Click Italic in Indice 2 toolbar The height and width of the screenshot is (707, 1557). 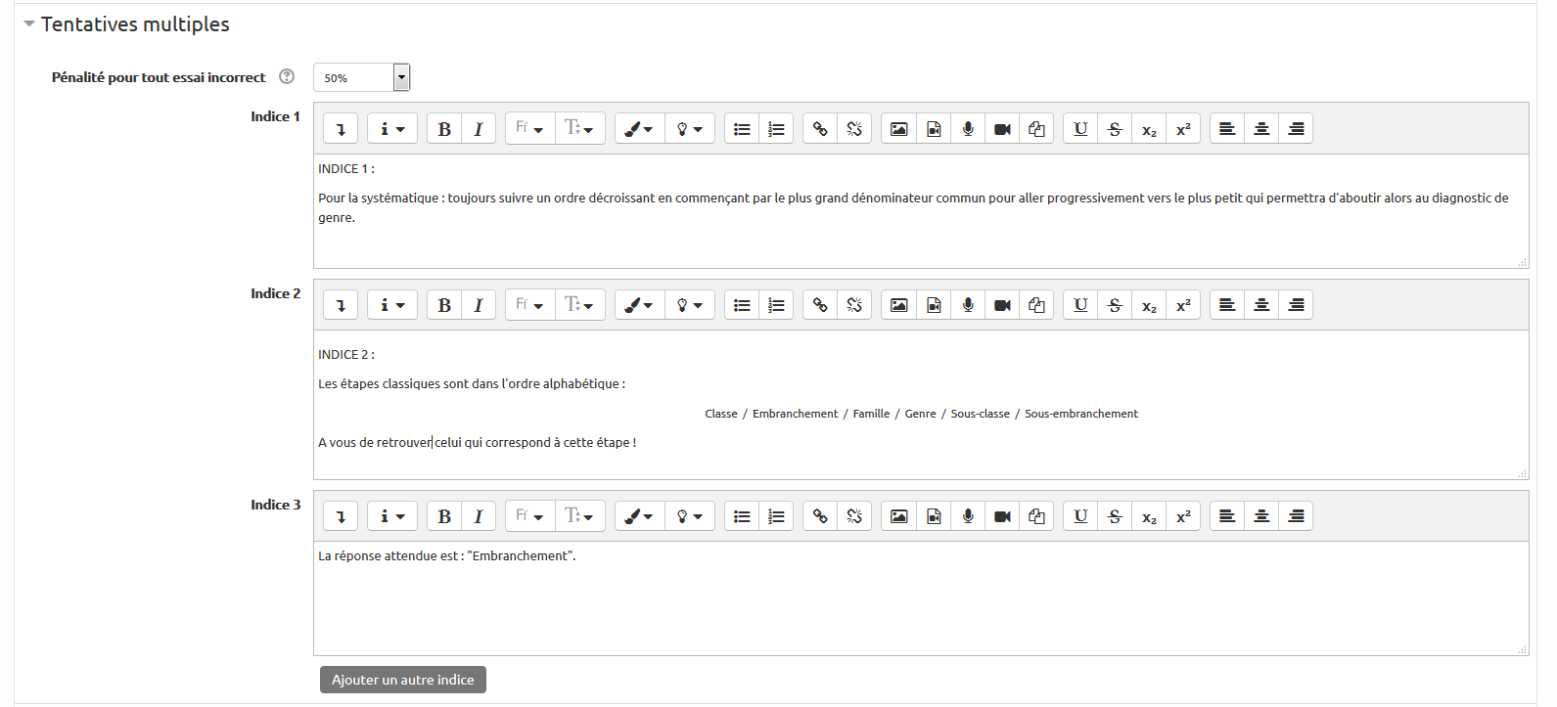479,306
